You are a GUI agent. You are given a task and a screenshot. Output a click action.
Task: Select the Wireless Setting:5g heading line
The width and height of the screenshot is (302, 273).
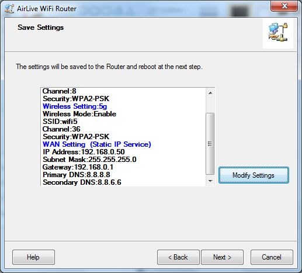click(x=75, y=106)
